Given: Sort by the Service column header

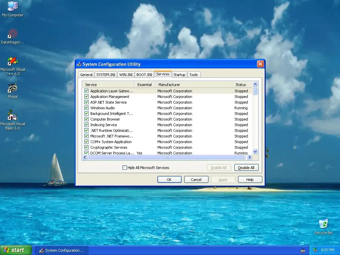Looking at the screenshot, I should [108, 85].
